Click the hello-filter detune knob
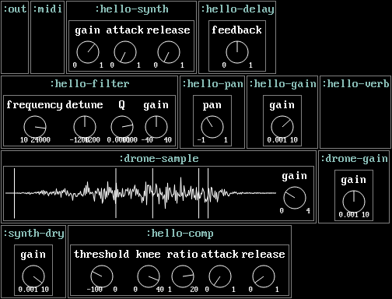392x299 pixels. point(85,127)
